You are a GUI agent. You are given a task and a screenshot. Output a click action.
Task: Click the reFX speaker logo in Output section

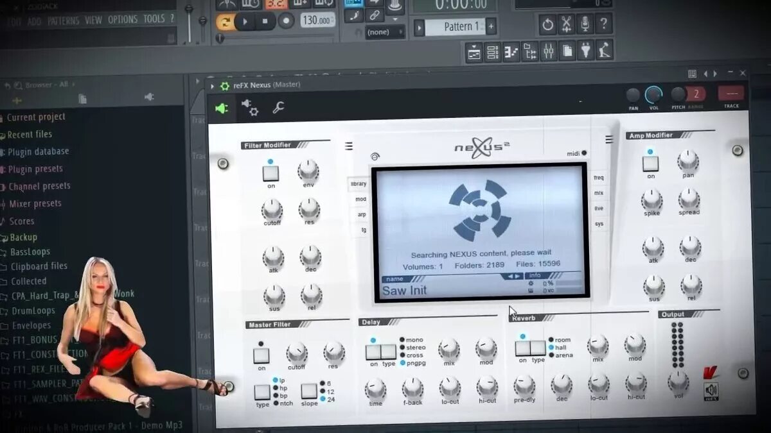coord(711,391)
